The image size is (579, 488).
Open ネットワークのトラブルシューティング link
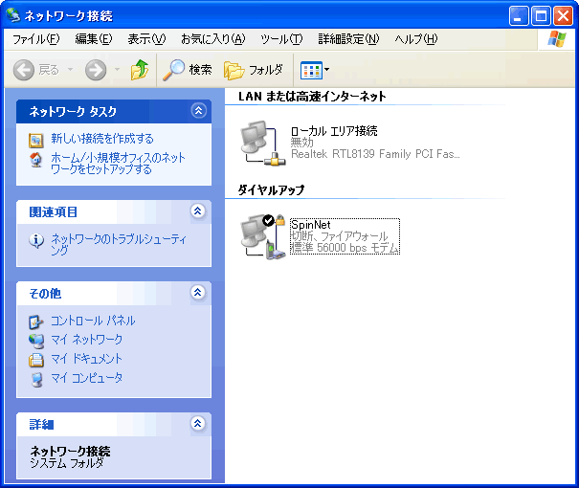click(x=119, y=244)
